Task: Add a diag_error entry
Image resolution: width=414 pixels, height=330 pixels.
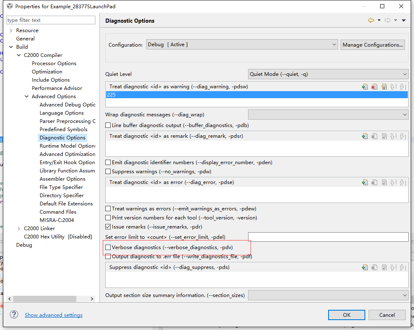Action: [x=365, y=182]
